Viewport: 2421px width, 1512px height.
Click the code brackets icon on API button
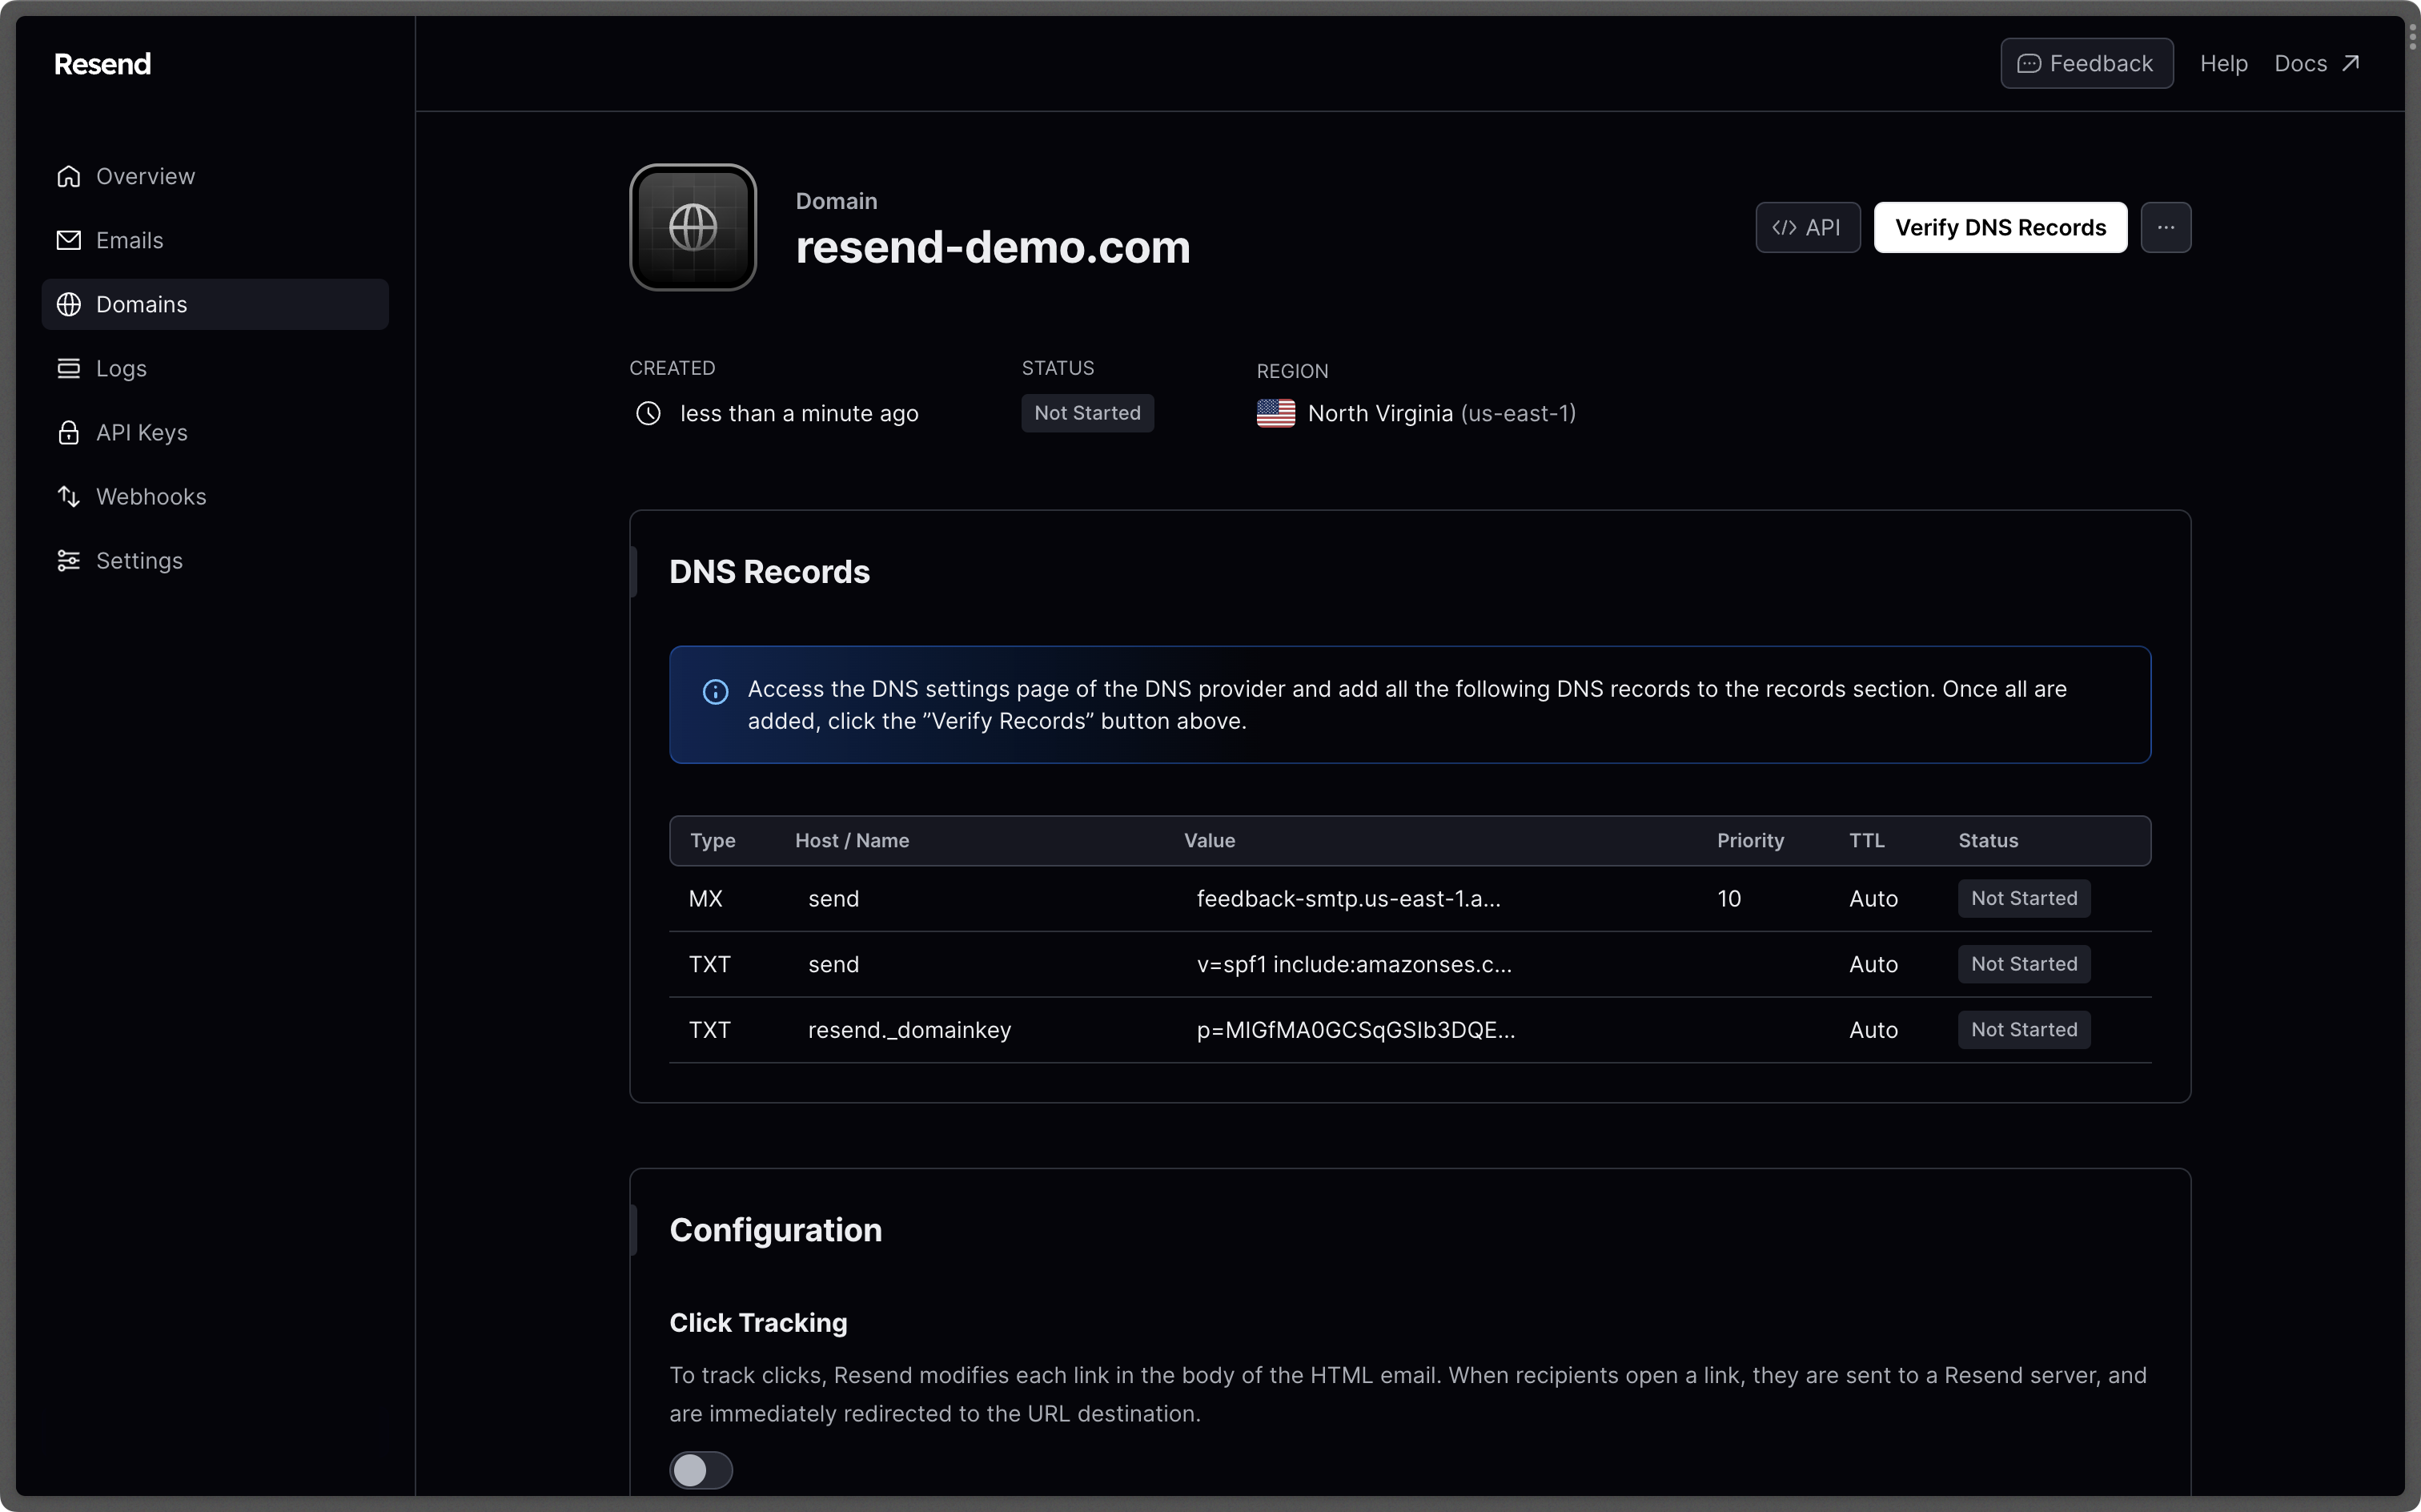click(x=1785, y=227)
